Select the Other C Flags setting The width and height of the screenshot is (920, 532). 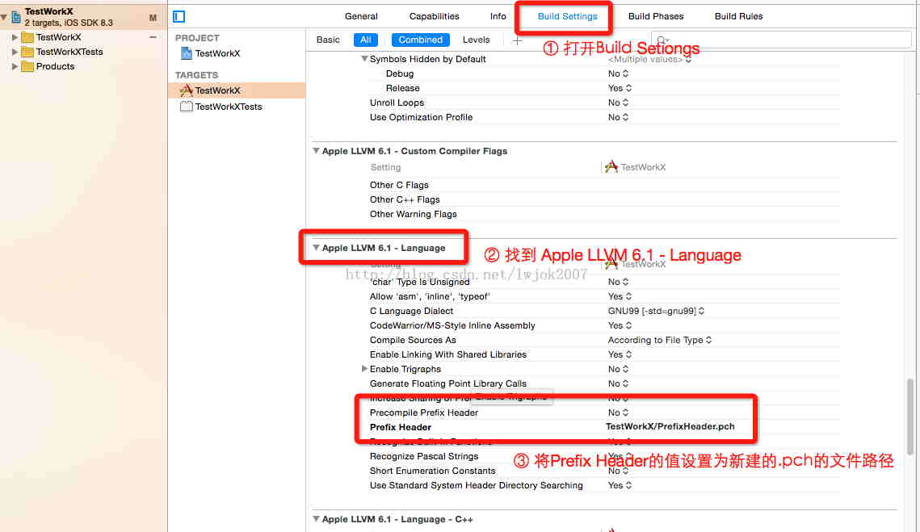click(x=399, y=186)
